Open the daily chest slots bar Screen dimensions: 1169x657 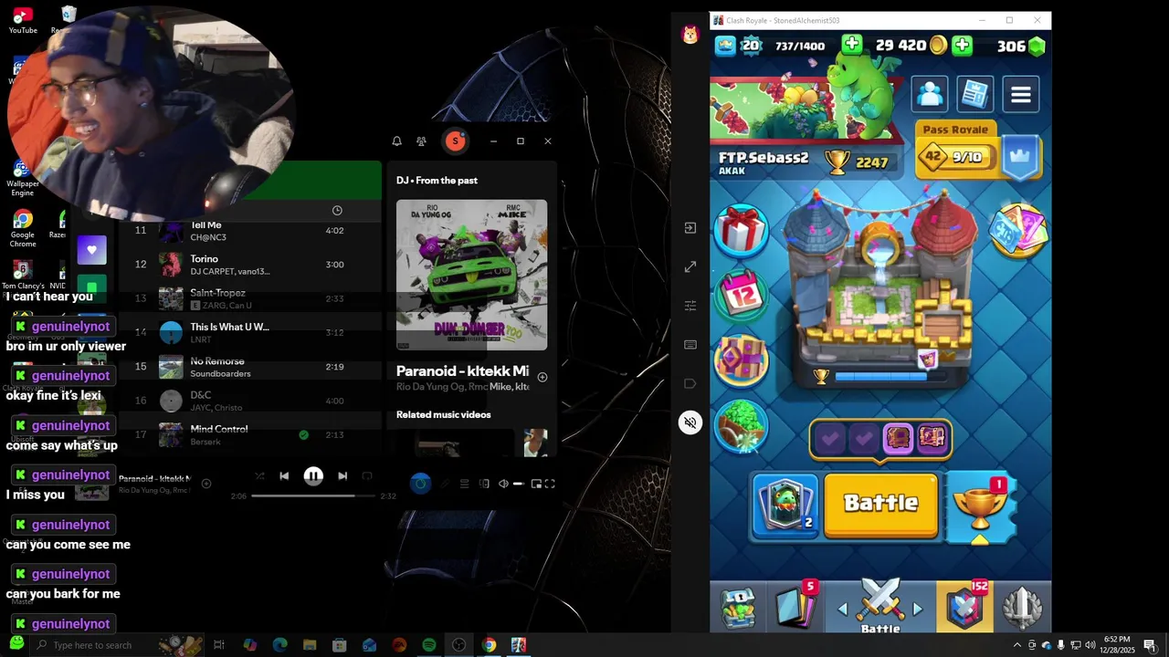point(880,439)
